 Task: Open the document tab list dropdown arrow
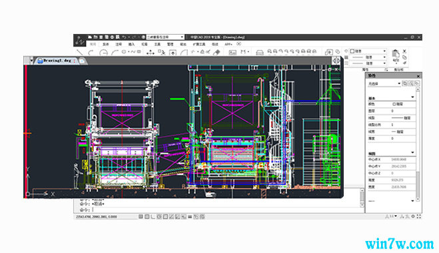[x=31, y=61]
